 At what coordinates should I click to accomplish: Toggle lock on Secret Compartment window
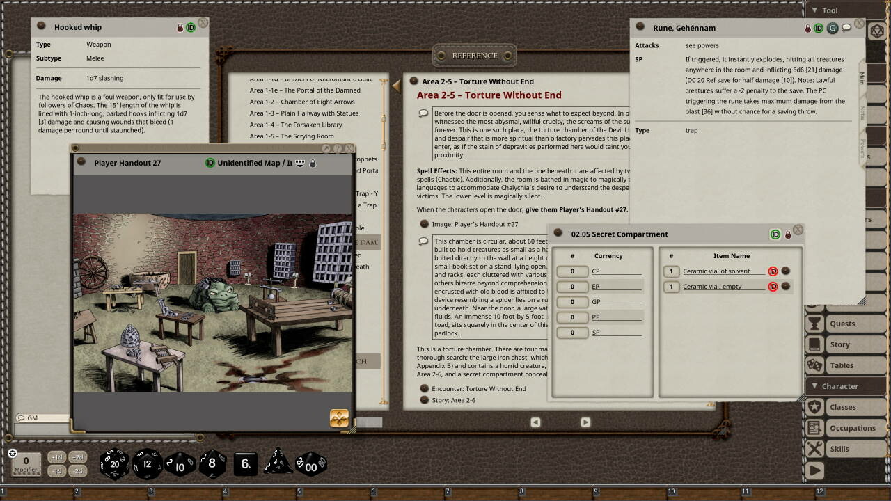(x=788, y=234)
